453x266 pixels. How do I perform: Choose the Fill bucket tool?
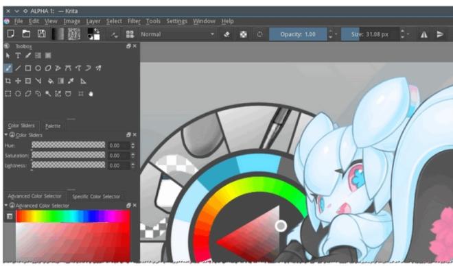click(50, 81)
